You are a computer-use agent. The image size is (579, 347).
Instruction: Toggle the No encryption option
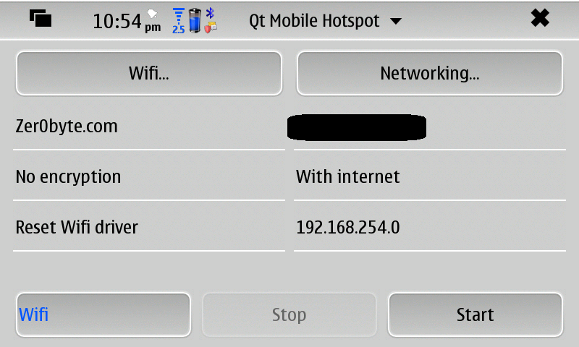149,176
